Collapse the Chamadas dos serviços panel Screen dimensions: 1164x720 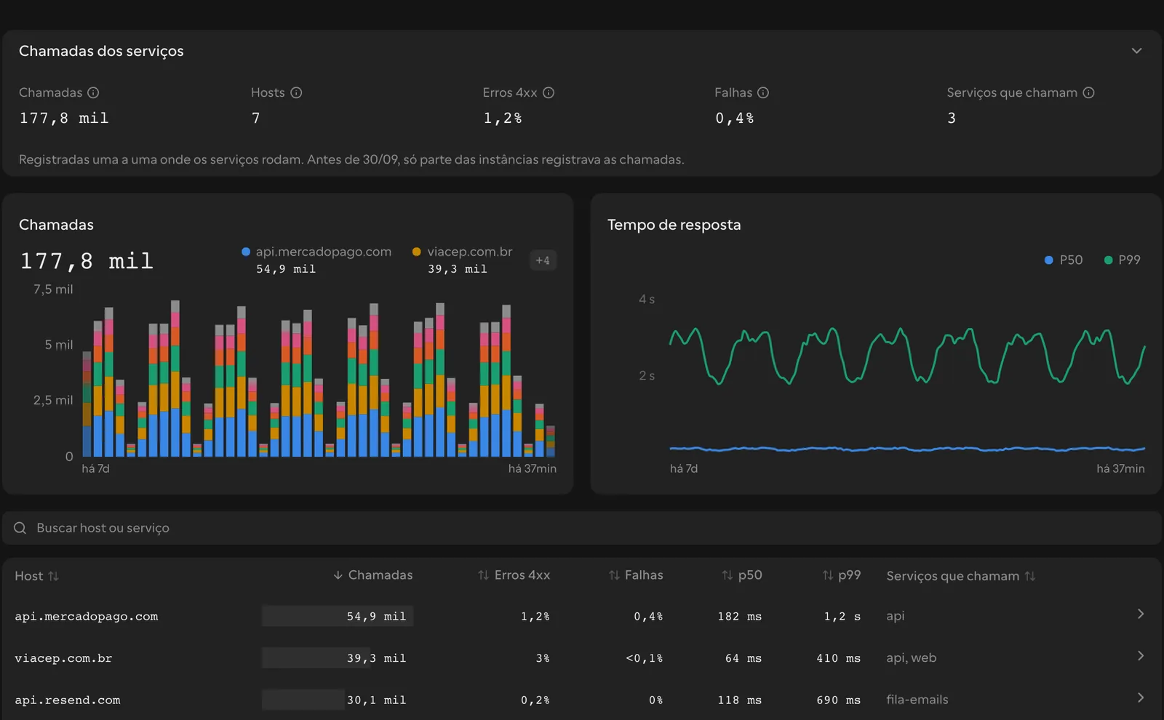(x=1136, y=51)
